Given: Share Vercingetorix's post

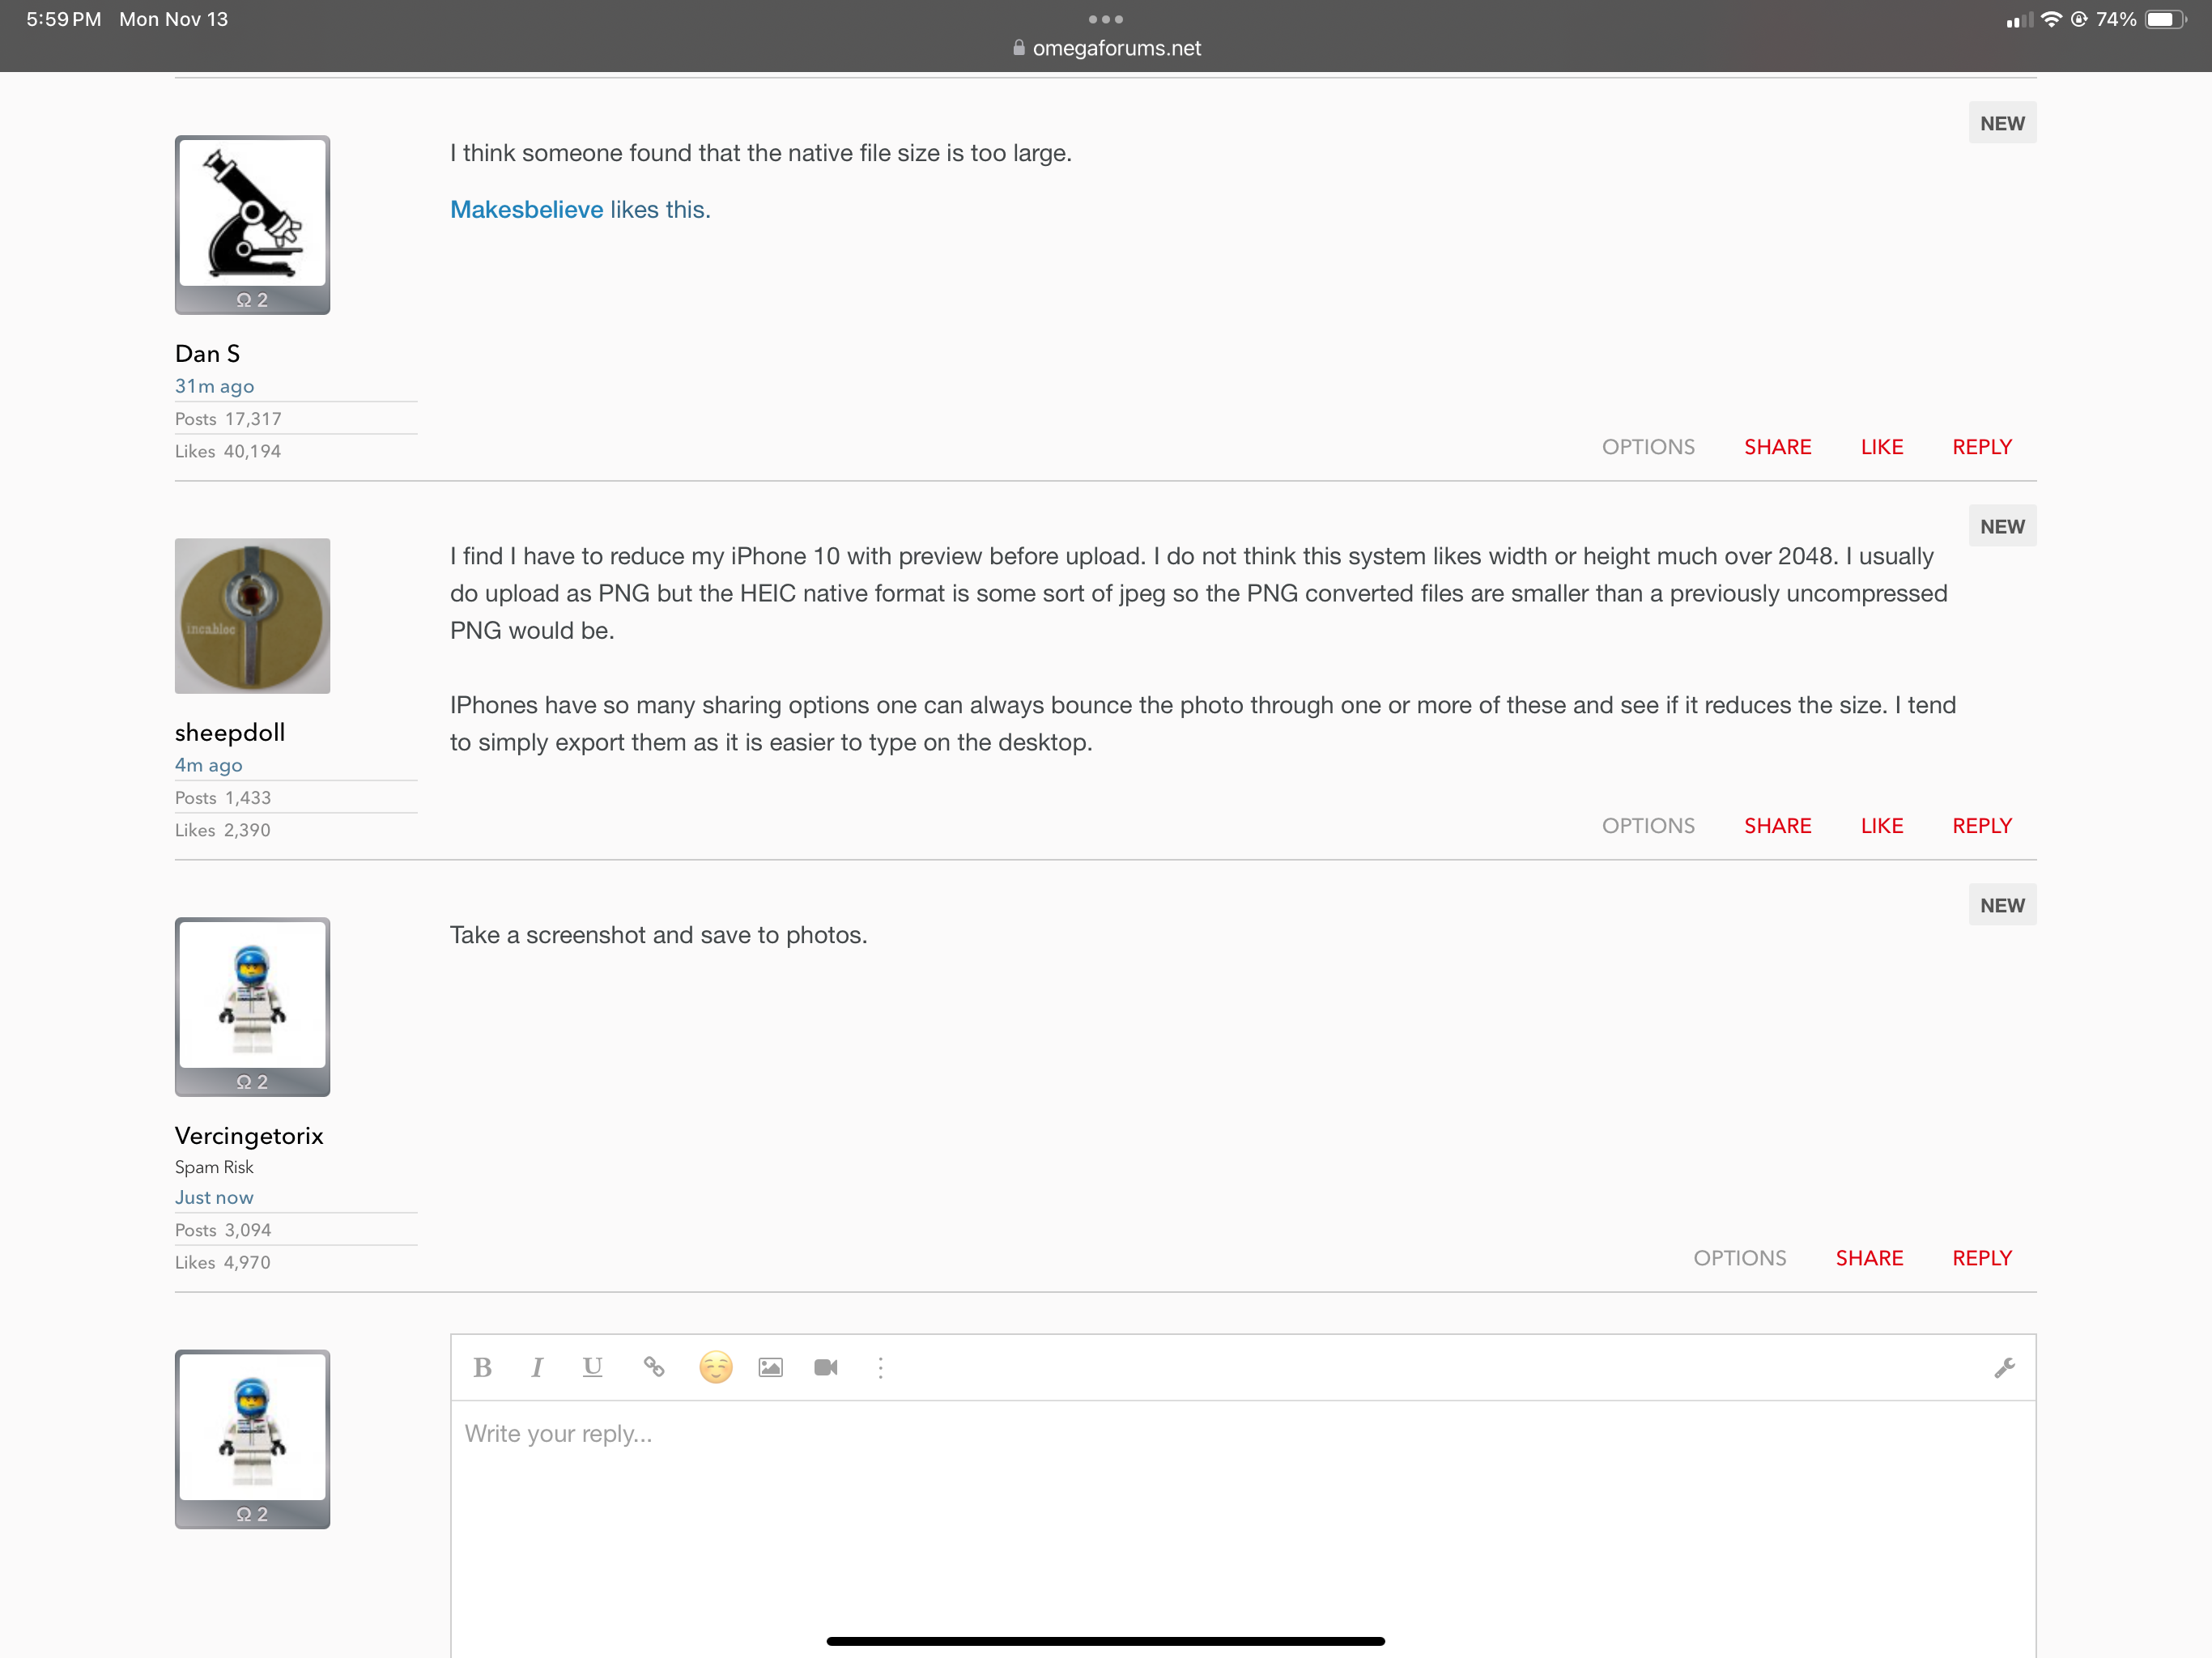Looking at the screenshot, I should point(1868,1258).
